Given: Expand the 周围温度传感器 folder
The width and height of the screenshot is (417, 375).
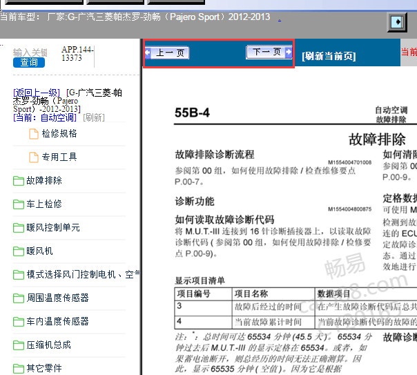Looking at the screenshot, I should 57,298.
